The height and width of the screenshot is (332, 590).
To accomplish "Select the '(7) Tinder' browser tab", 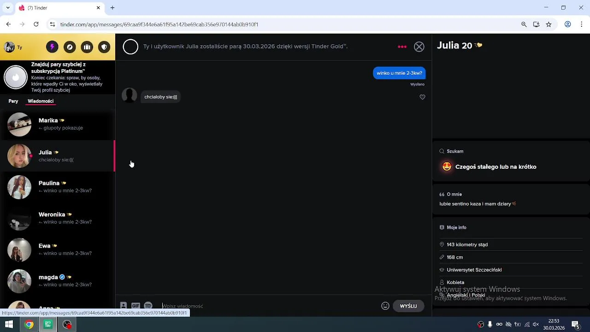I will 59,8.
